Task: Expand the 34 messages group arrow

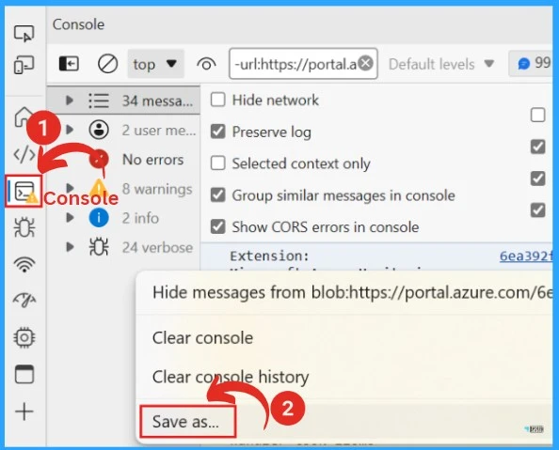Action: point(70,101)
